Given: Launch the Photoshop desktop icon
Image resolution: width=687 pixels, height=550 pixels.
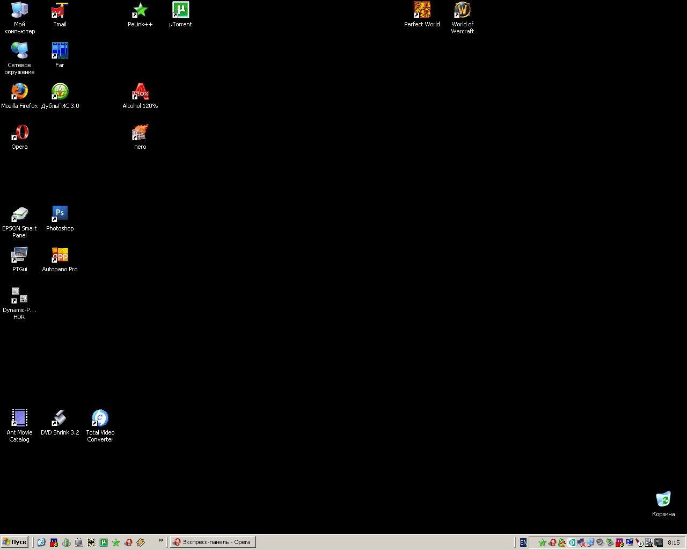Looking at the screenshot, I should click(x=60, y=214).
